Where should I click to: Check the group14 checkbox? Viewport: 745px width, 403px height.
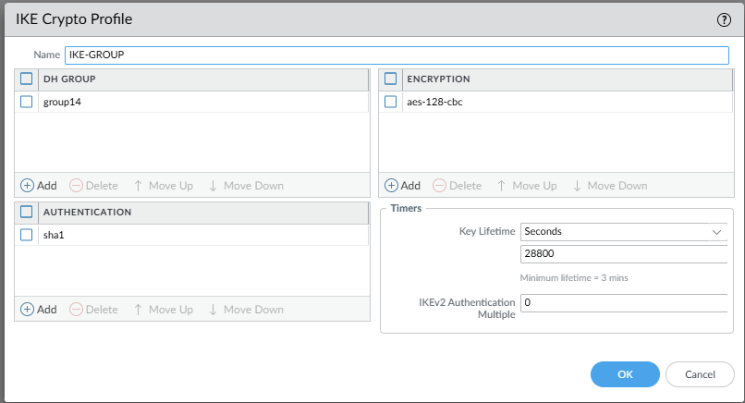coord(27,102)
